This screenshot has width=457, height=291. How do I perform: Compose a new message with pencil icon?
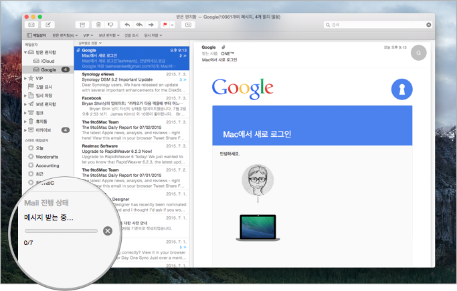point(48,25)
